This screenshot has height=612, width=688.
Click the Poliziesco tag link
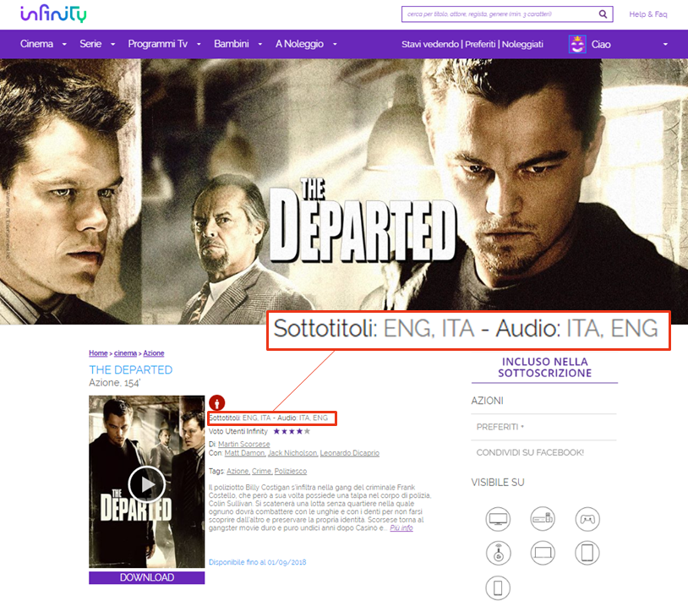(291, 471)
